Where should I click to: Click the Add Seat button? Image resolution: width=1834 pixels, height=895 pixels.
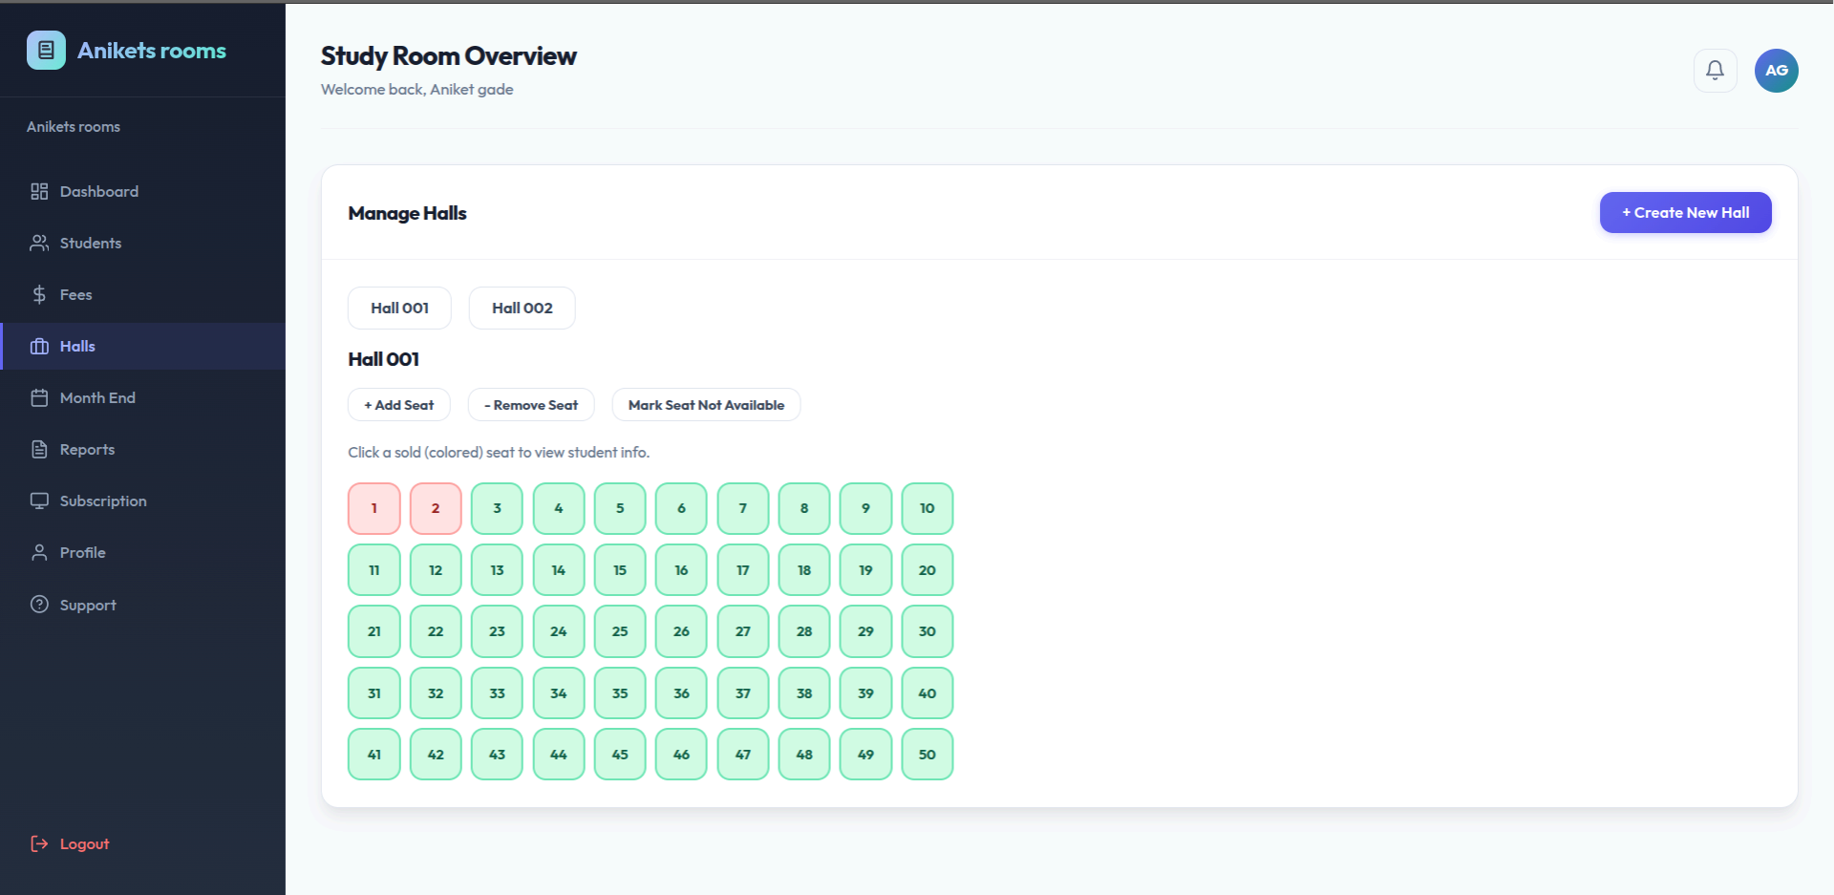coord(398,405)
